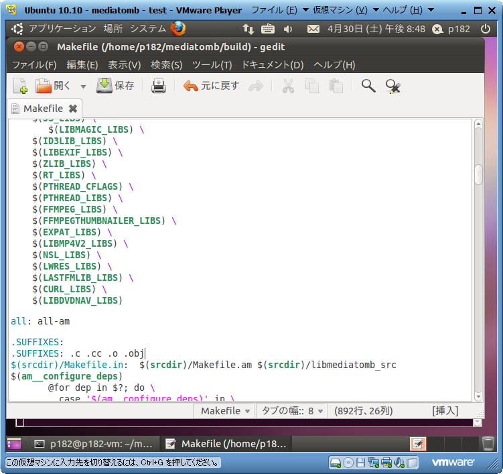This screenshot has width=503, height=474.
Task: Click the all: all-am line
Action: click(40, 321)
